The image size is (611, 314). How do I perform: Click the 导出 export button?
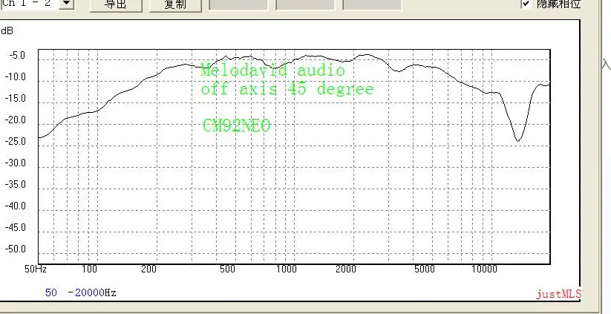coord(116,5)
